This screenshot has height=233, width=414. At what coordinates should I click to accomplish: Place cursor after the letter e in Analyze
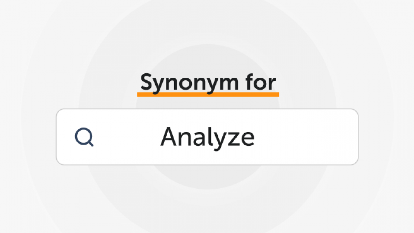[x=255, y=137]
